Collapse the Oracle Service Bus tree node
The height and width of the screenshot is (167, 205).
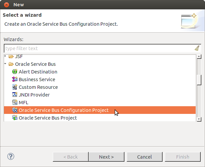[6, 64]
